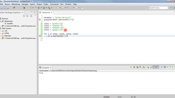The height and width of the screenshot is (98, 175).
Task: Click the Last Edit Location toolbar icon
Action: [68, 8]
